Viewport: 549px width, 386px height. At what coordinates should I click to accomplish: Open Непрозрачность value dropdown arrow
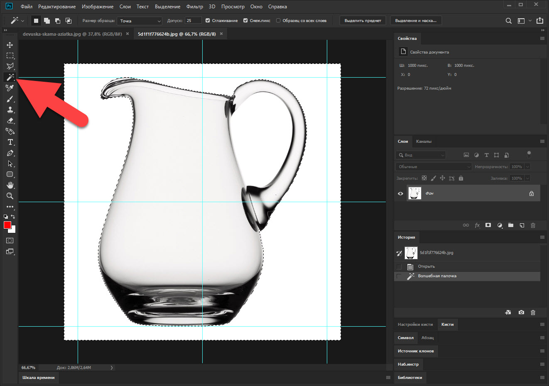point(527,166)
